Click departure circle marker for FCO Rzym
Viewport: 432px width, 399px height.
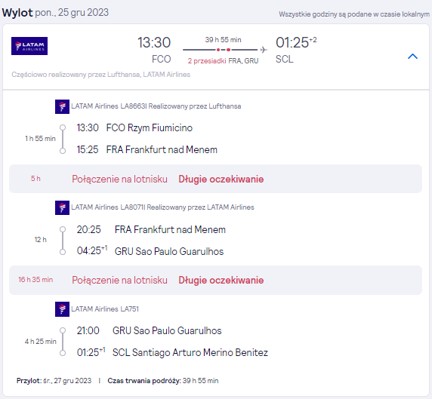pyautogui.click(x=63, y=127)
